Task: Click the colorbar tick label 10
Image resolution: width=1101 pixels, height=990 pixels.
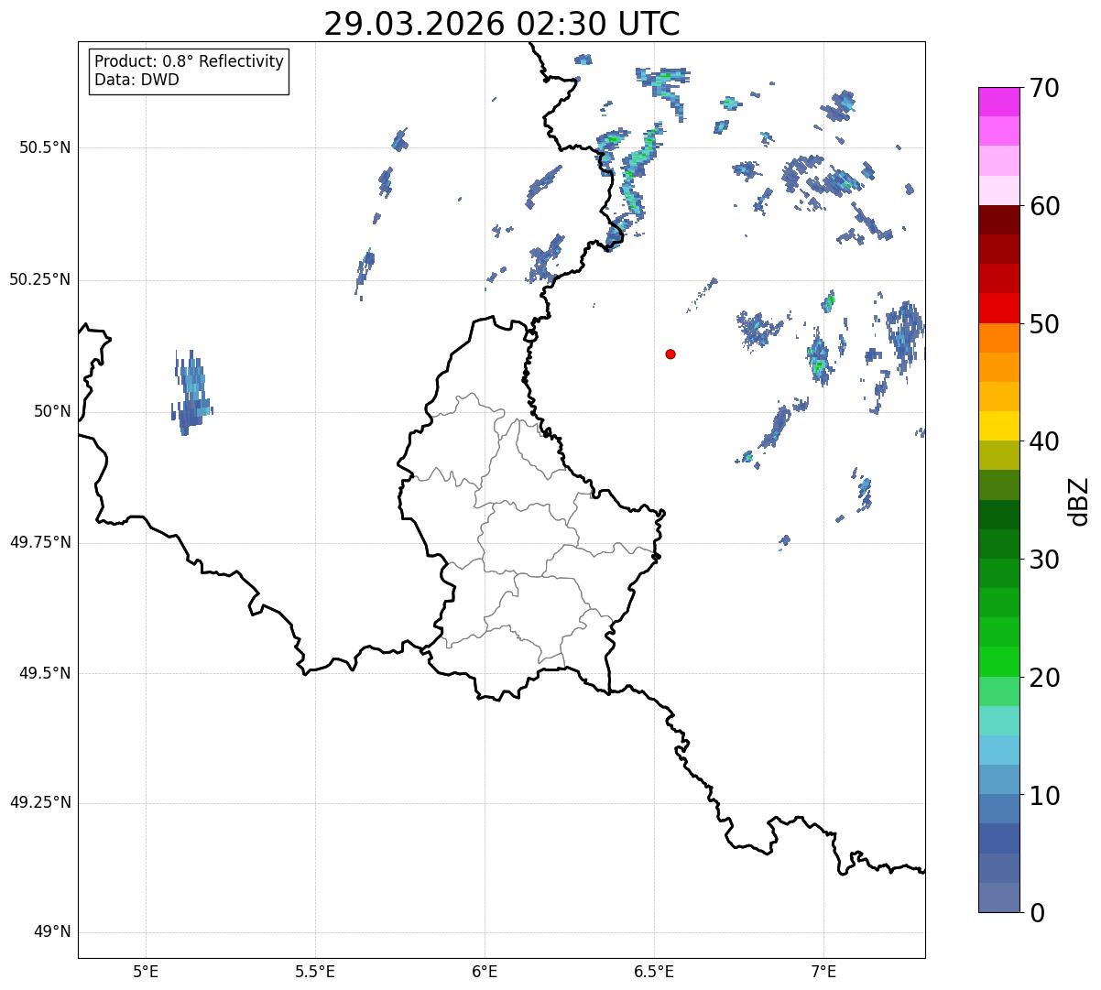Action: point(1044,795)
